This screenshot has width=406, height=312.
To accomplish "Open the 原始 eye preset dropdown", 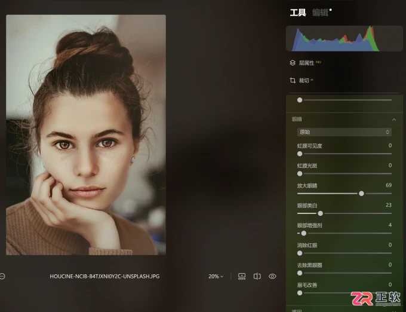I will pos(344,132).
